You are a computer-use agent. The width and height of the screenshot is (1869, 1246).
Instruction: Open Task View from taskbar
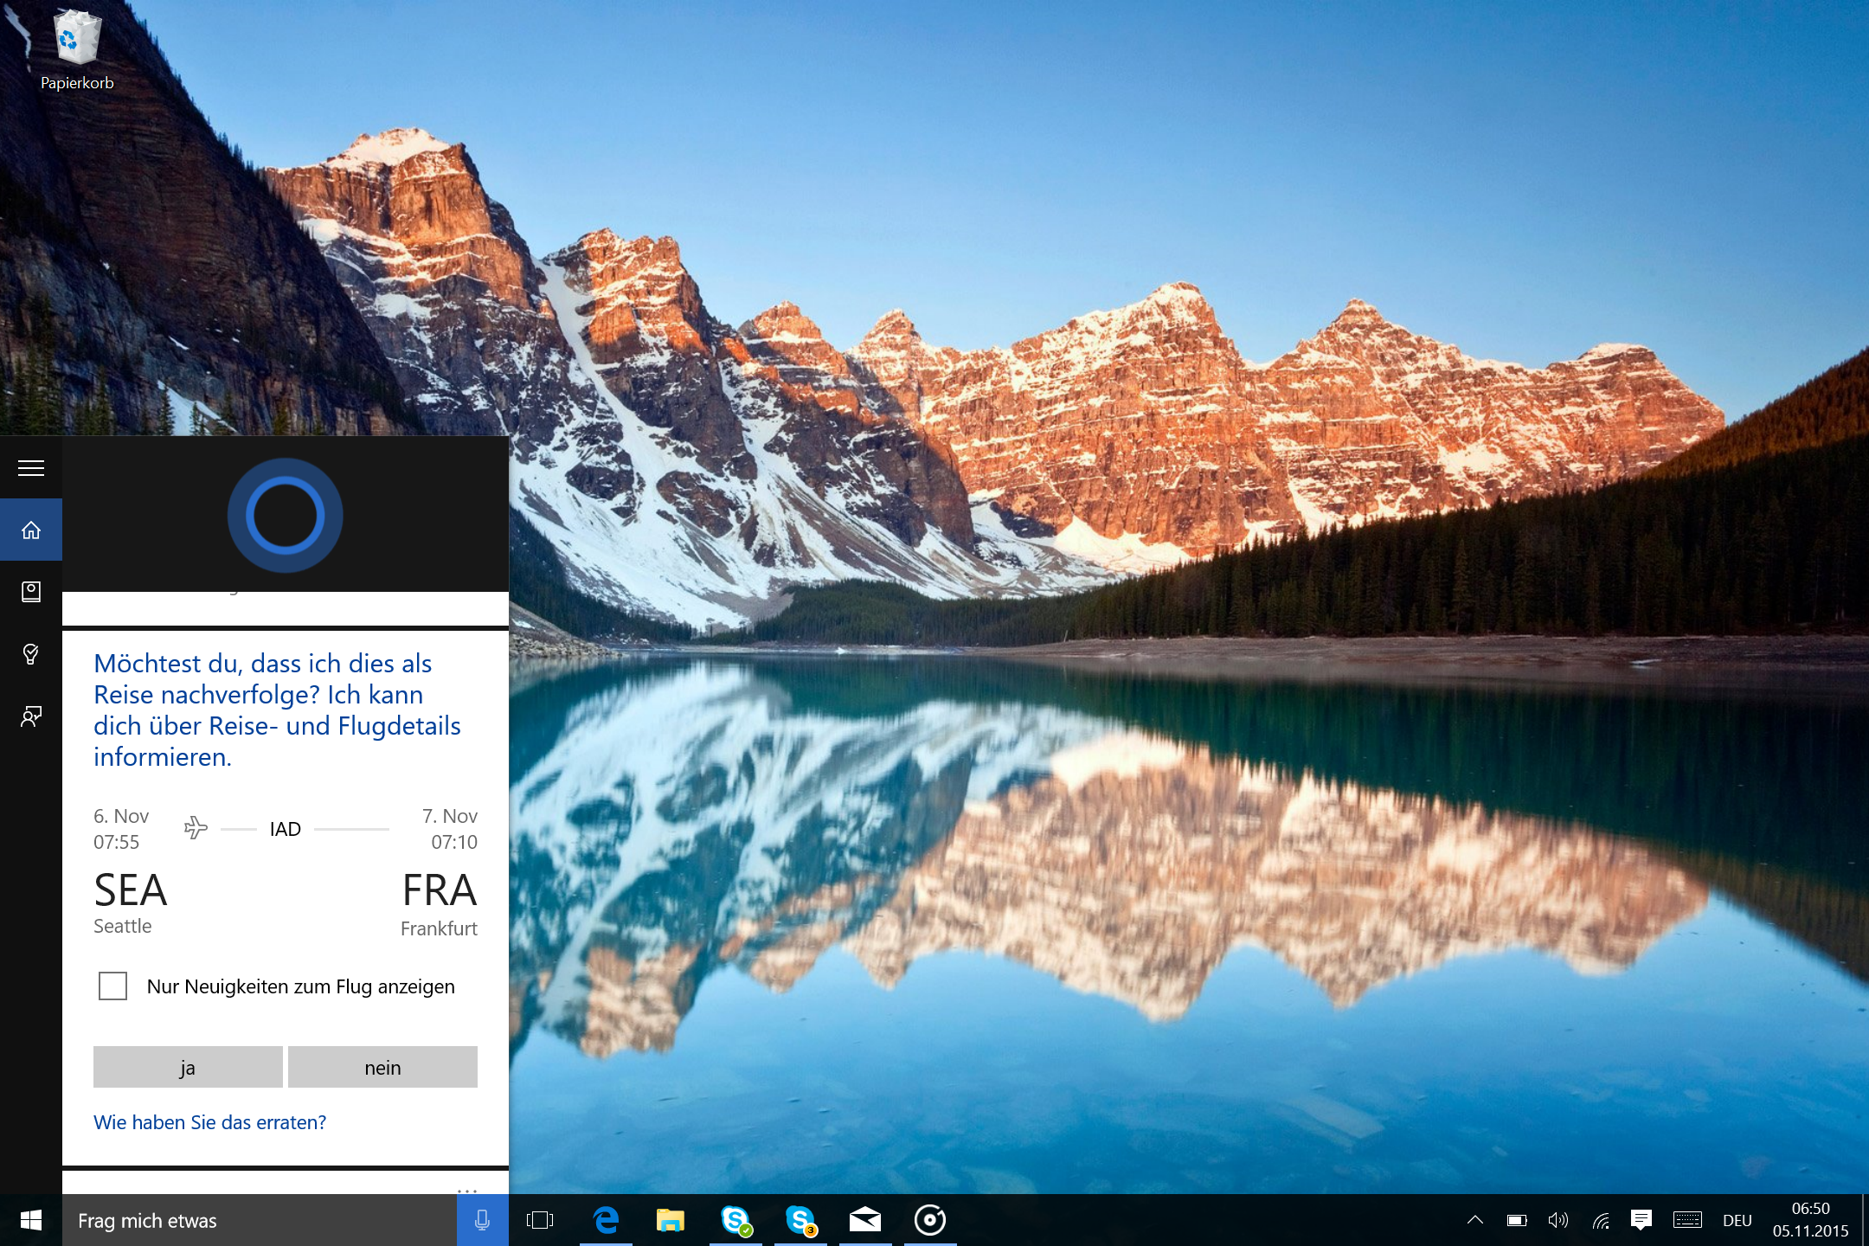(540, 1220)
